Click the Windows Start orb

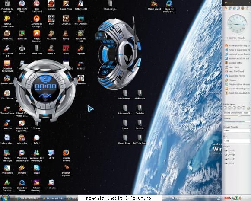[x=5, y=198]
